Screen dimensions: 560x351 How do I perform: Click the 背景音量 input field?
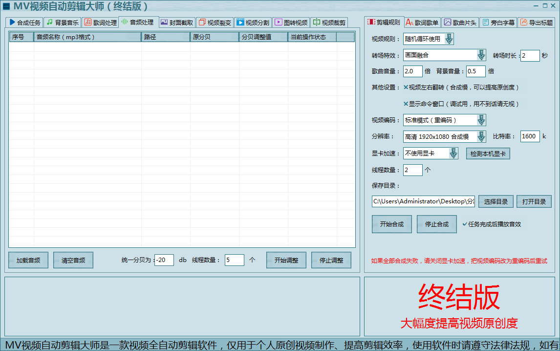[476, 71]
